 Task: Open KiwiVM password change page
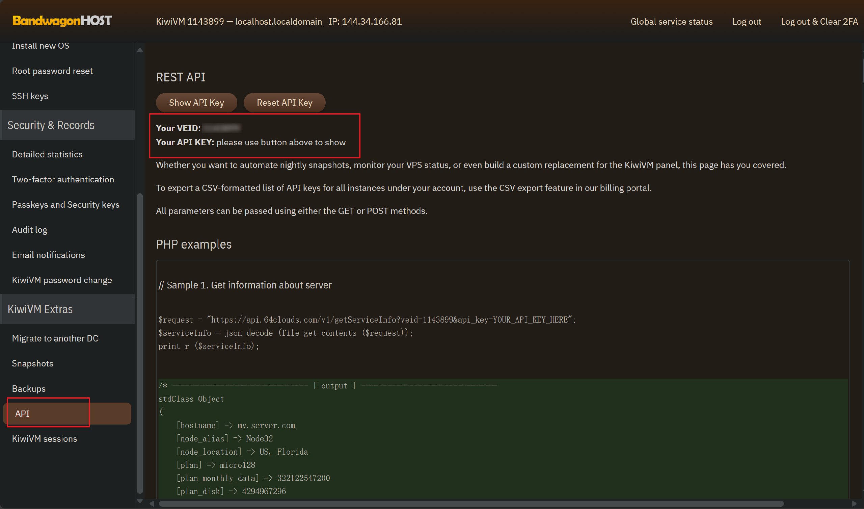point(62,280)
